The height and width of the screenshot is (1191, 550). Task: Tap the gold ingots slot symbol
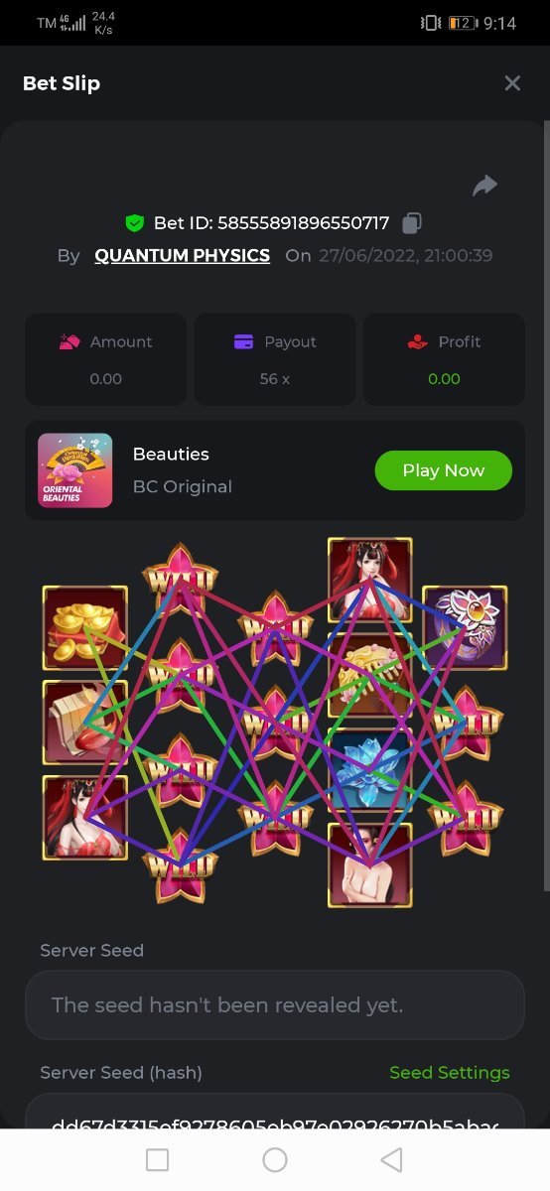pos(85,628)
